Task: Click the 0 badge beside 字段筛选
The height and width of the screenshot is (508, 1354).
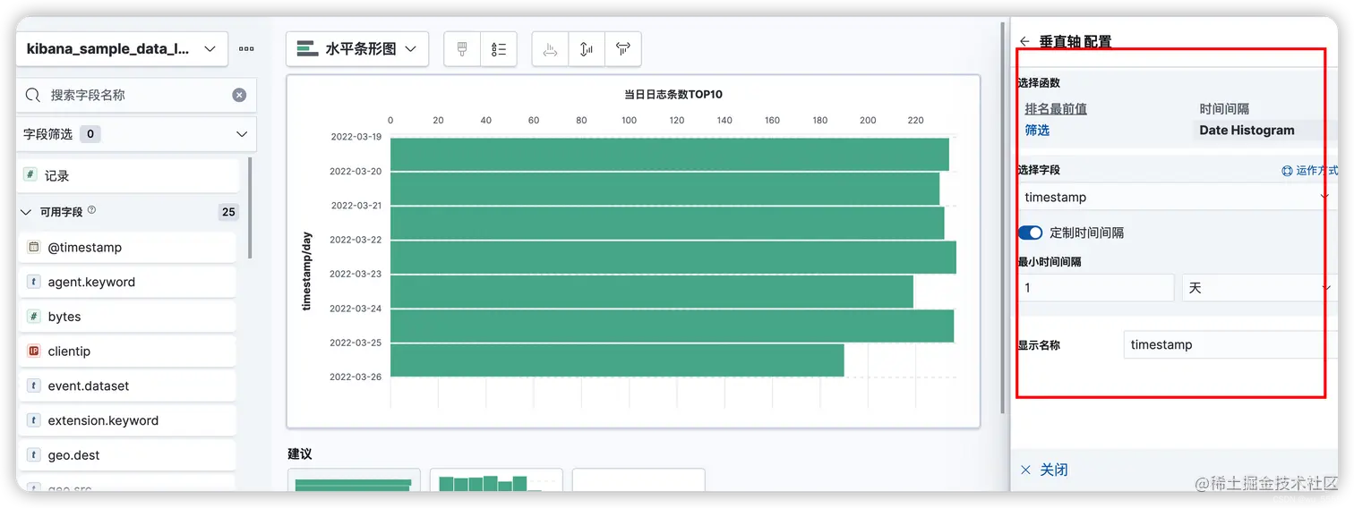Action: point(90,134)
